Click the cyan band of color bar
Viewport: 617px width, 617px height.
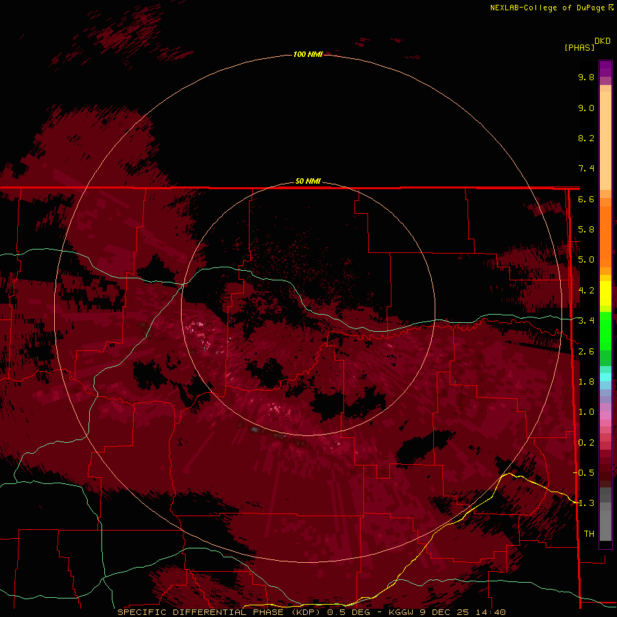point(605,377)
